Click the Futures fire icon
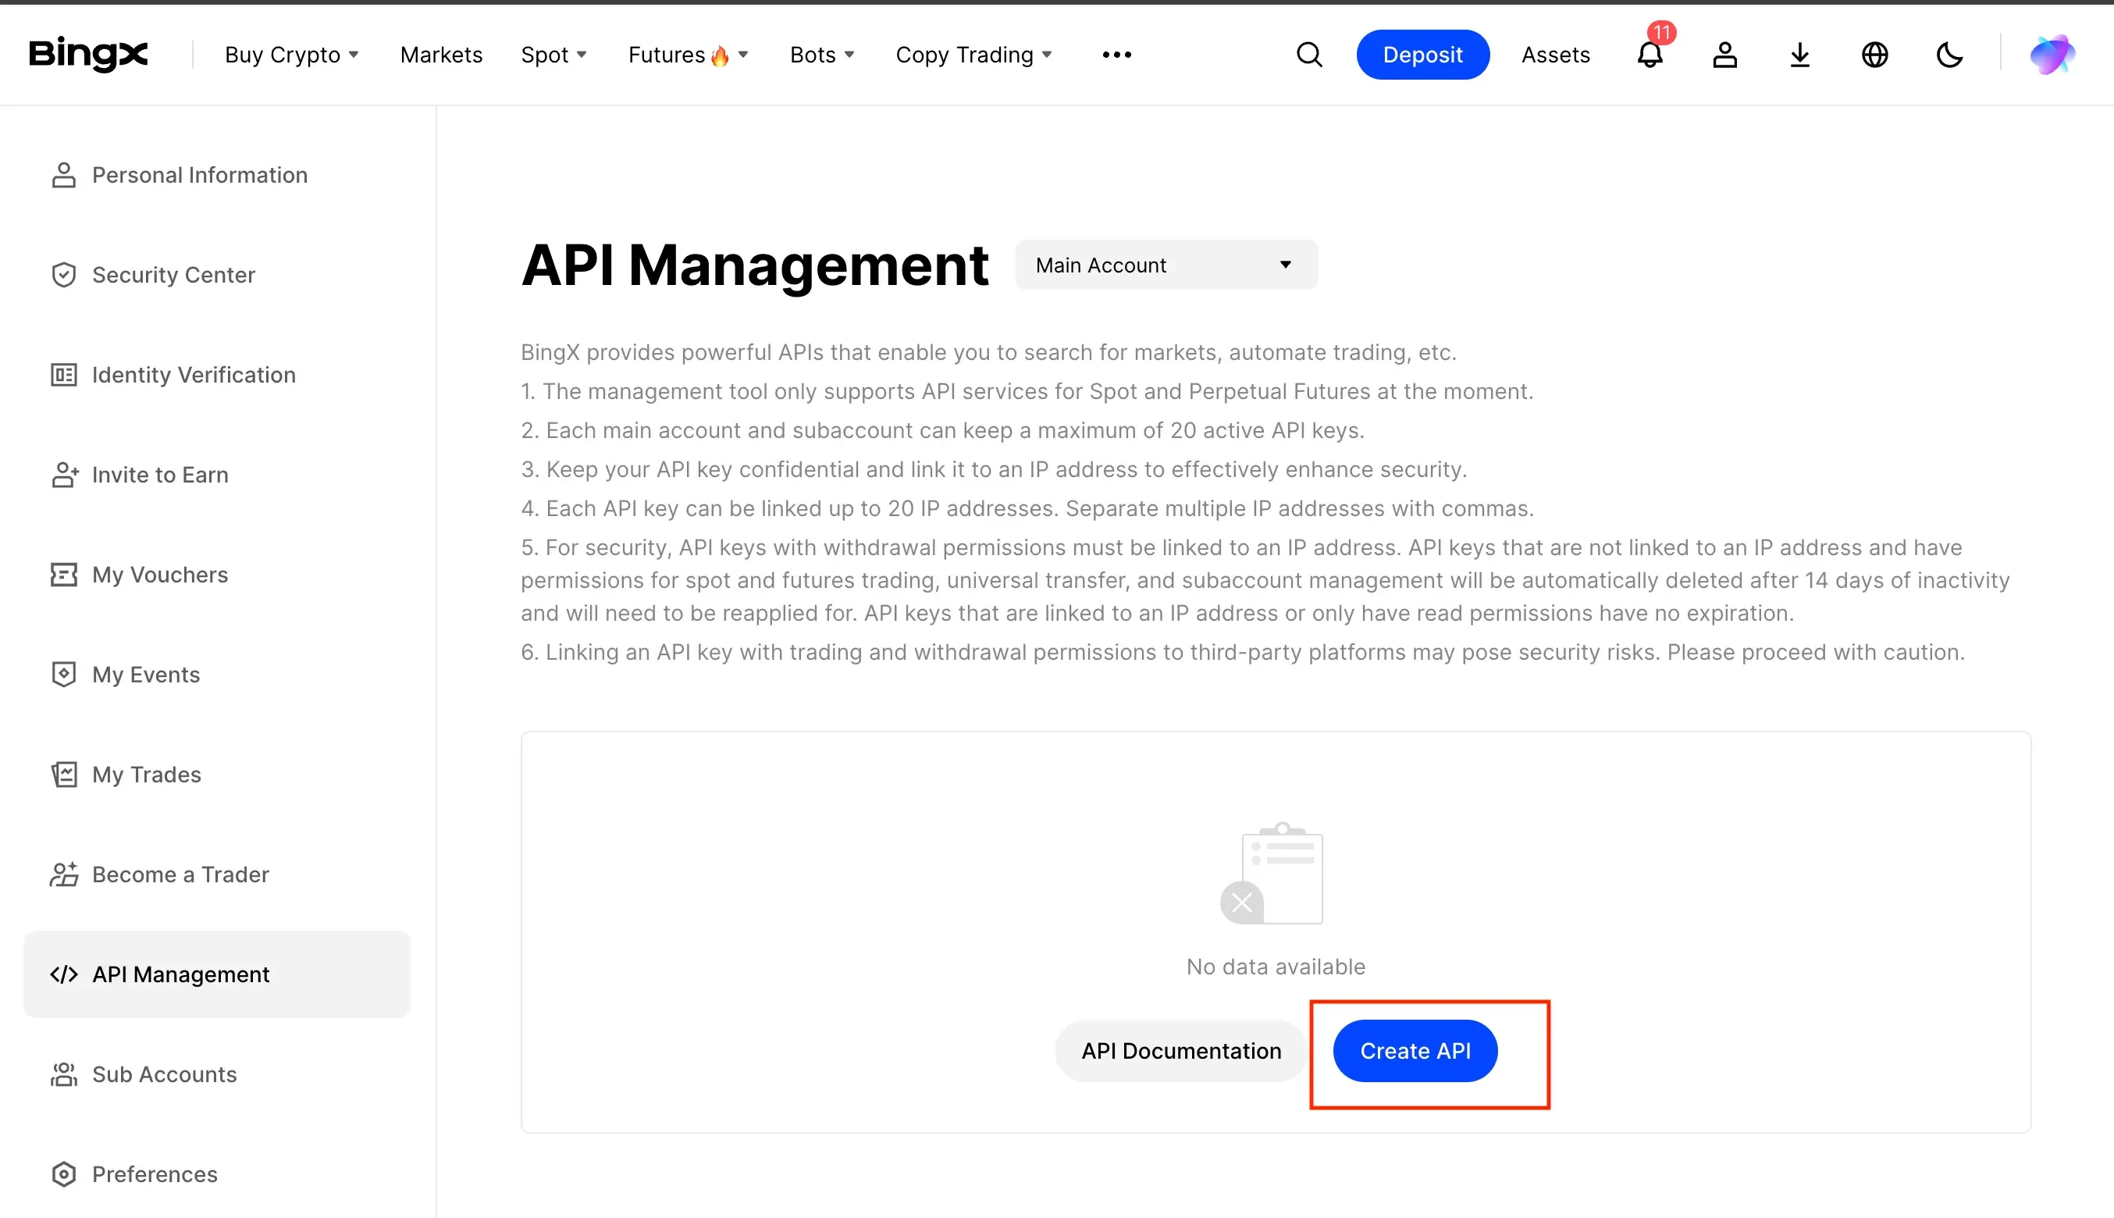Viewport: 2114px width, 1218px height. click(x=719, y=55)
